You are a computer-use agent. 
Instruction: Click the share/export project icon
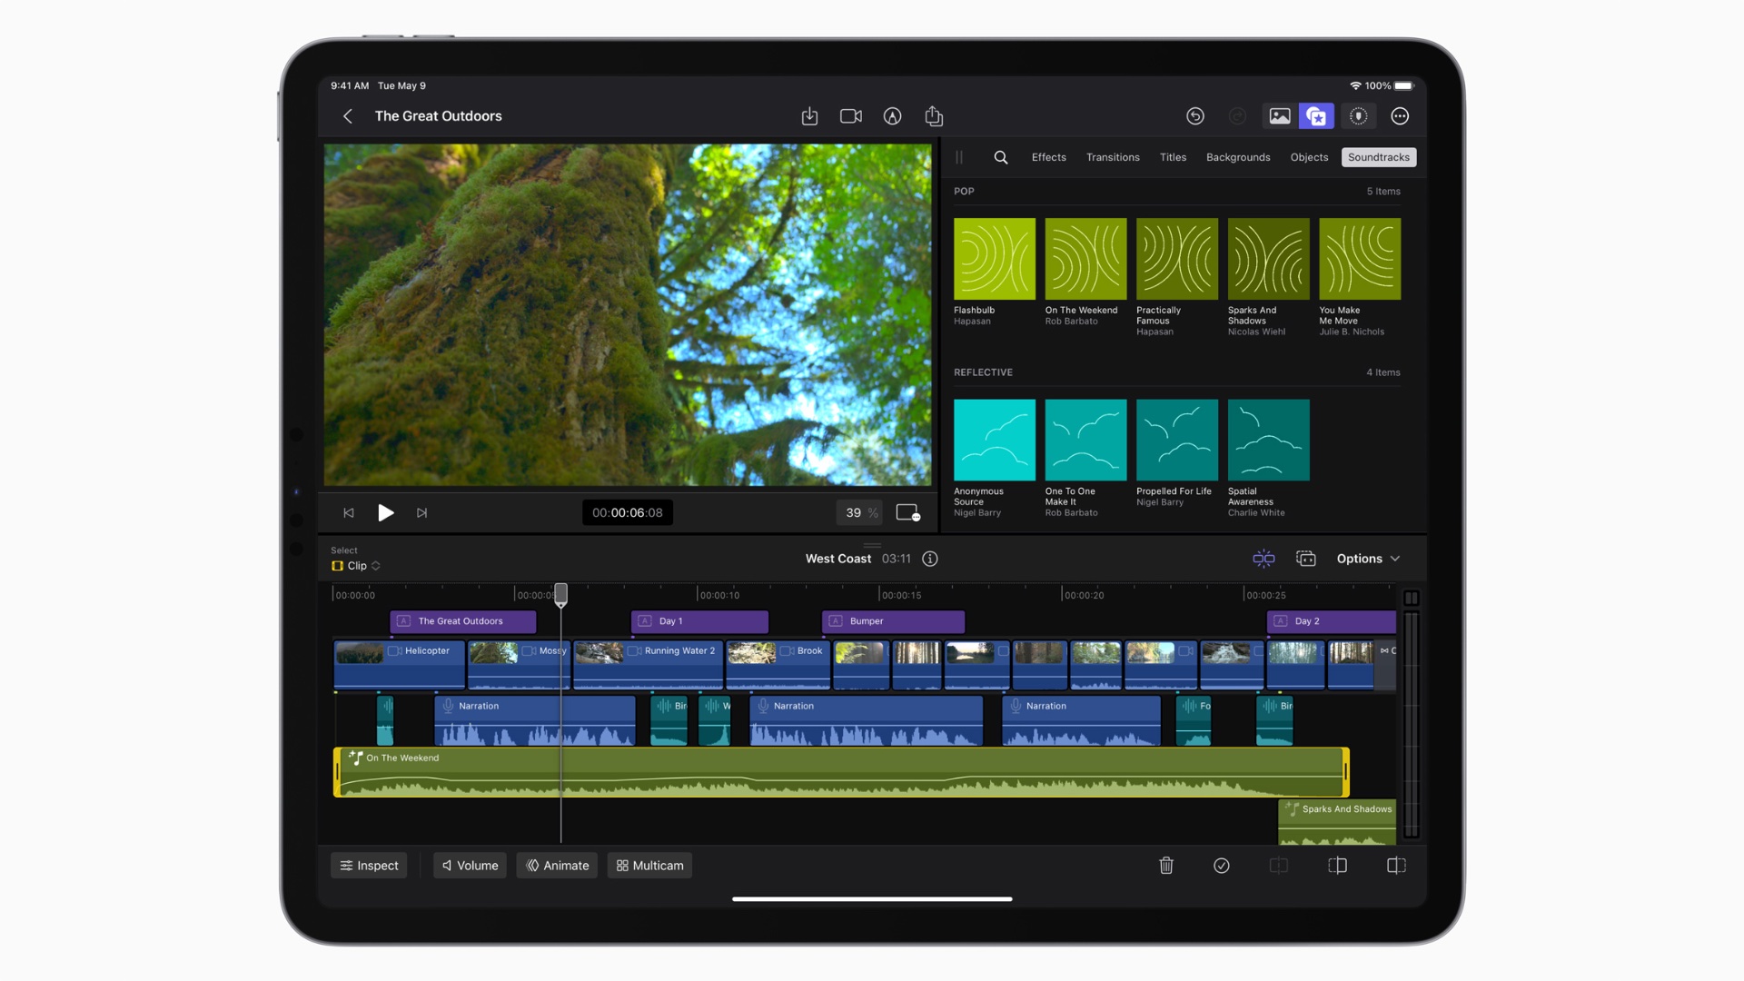pos(935,116)
